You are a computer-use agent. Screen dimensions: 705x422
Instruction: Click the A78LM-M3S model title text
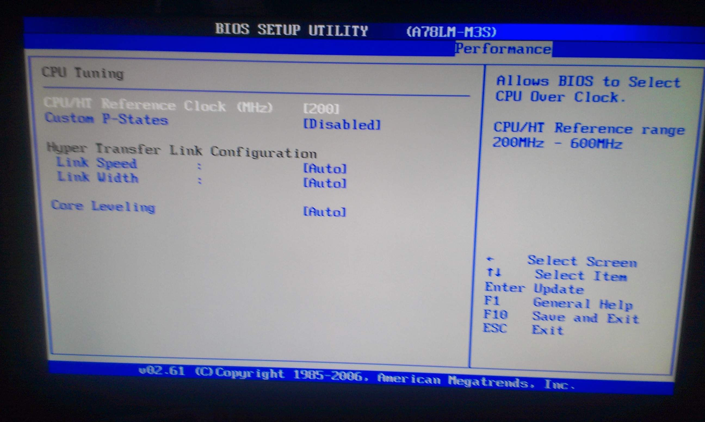(451, 32)
